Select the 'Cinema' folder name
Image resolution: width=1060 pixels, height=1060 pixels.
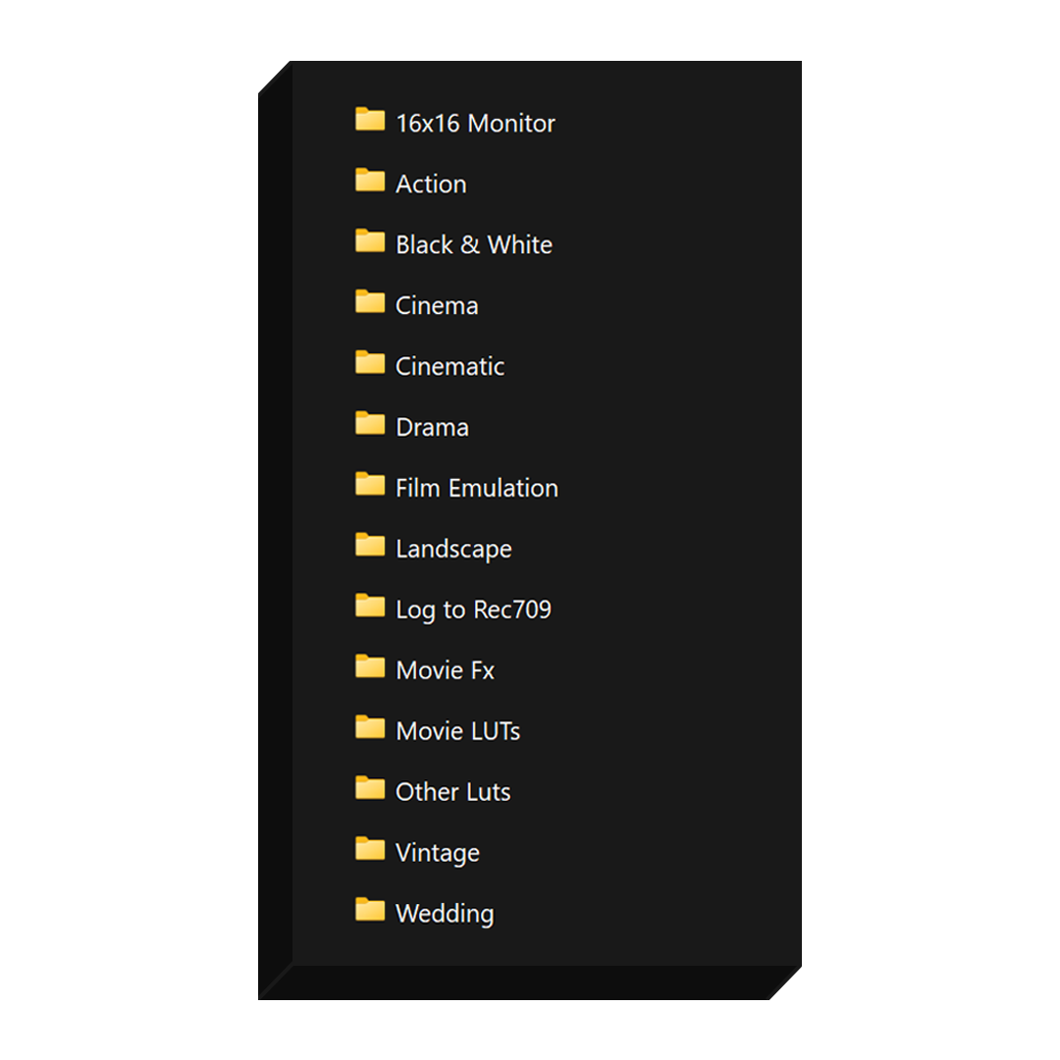[437, 306]
